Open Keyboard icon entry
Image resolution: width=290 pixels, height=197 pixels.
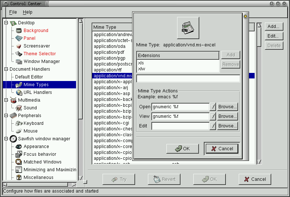(x=19, y=123)
